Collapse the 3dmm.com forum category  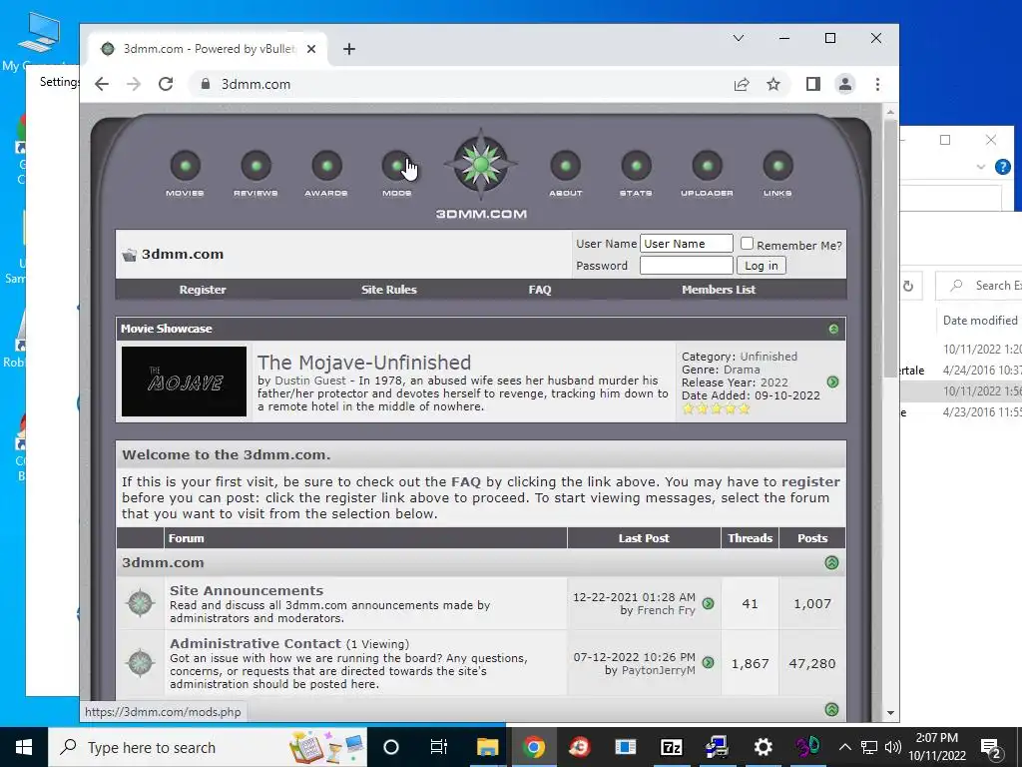[x=831, y=563]
